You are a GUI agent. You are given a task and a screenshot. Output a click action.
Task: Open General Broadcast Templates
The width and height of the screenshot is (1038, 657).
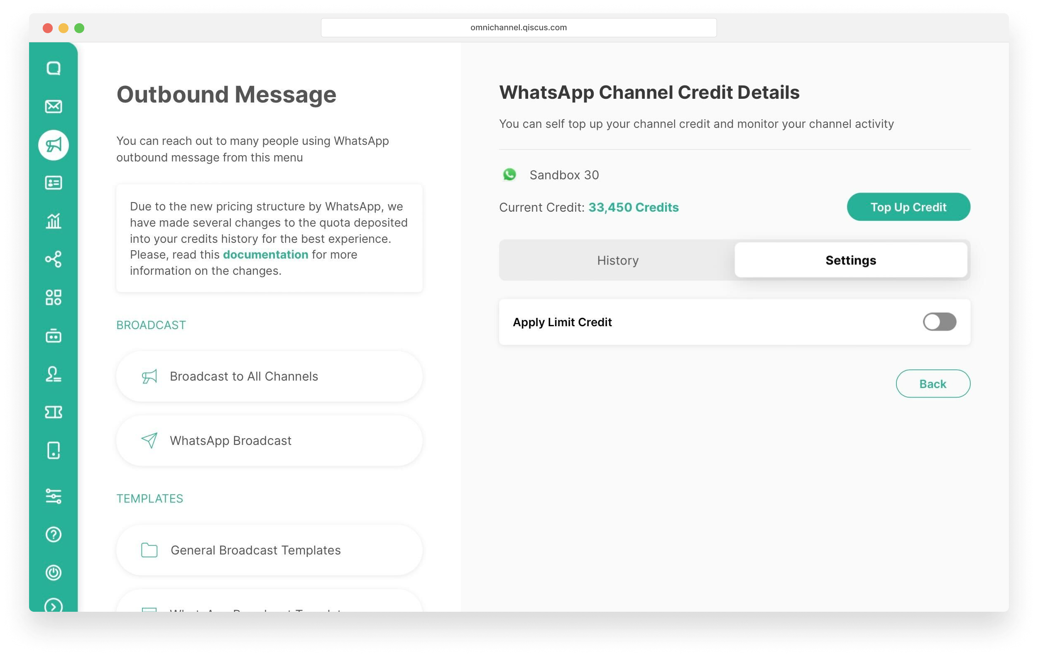coord(269,550)
